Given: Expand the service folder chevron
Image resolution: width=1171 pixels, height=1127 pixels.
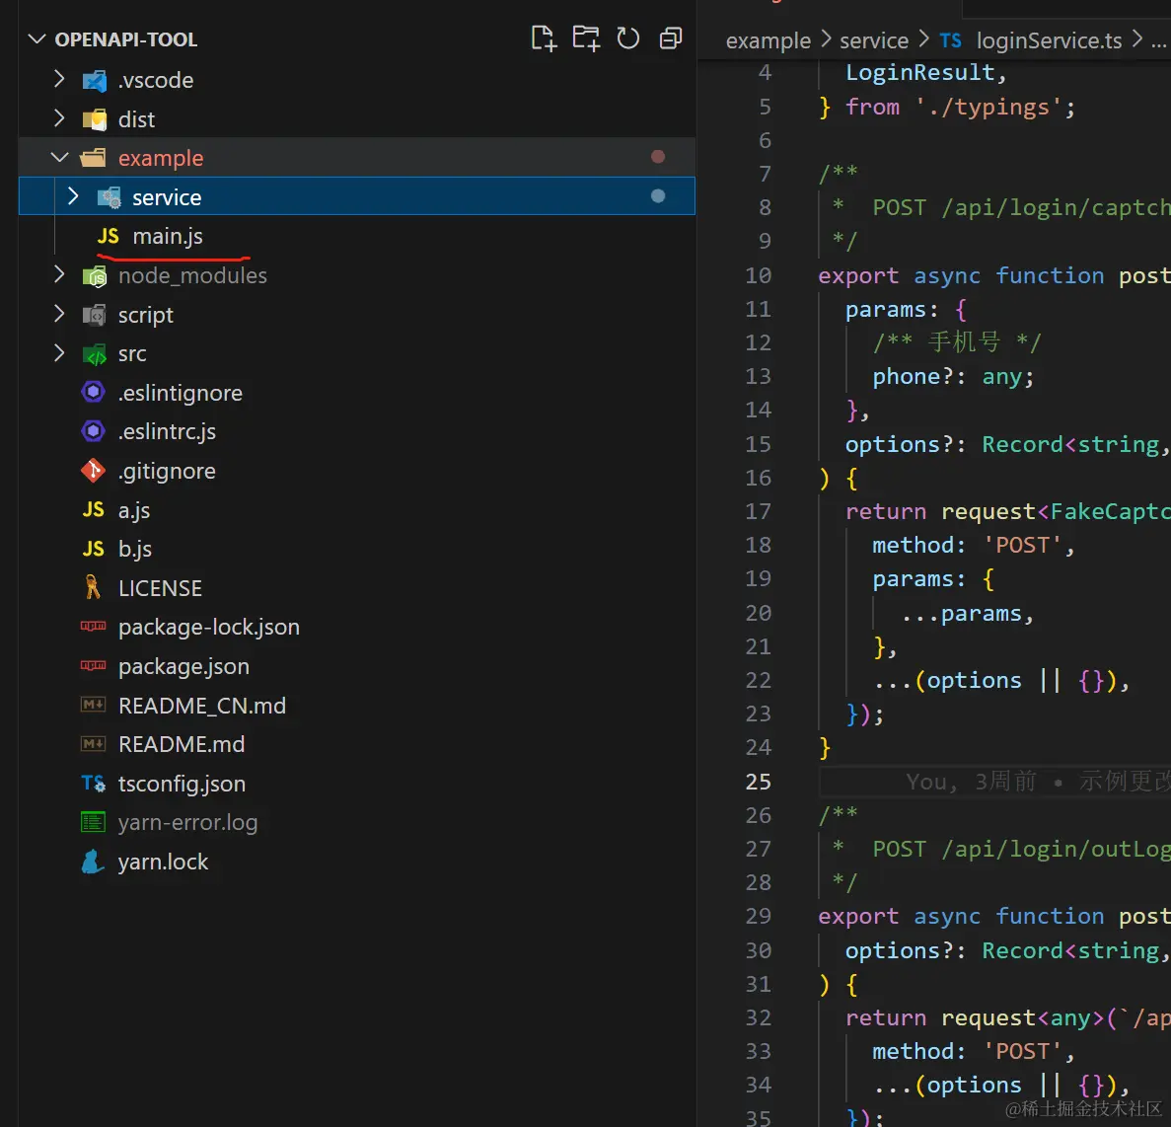Looking at the screenshot, I should (x=73, y=197).
